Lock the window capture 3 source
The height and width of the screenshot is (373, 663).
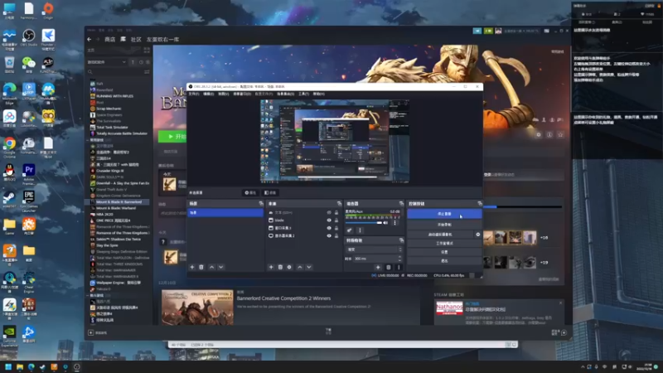pos(336,228)
